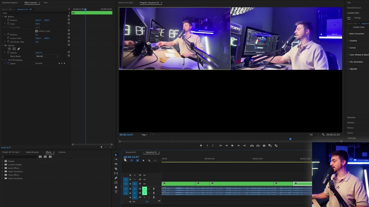Click Export Frame camera icon
The image size is (369, 207).
pos(264,146)
